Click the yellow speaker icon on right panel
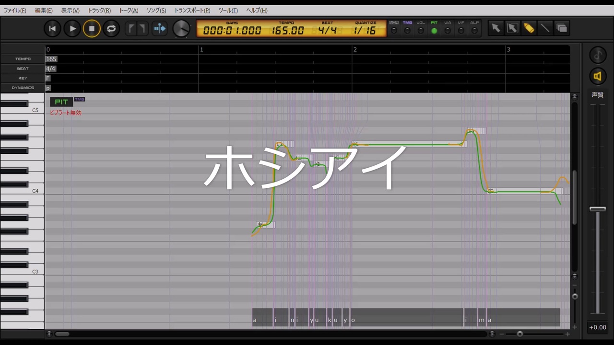The width and height of the screenshot is (614, 345). 597,76
